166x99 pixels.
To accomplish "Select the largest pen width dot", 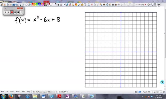I will click(x=55, y=4).
